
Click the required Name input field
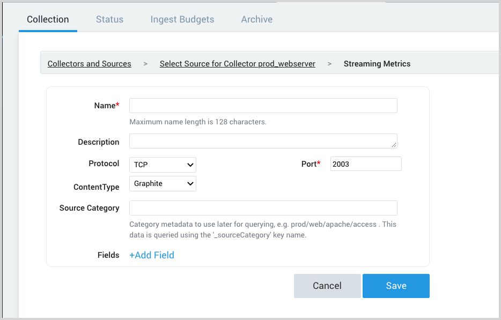[x=263, y=105]
